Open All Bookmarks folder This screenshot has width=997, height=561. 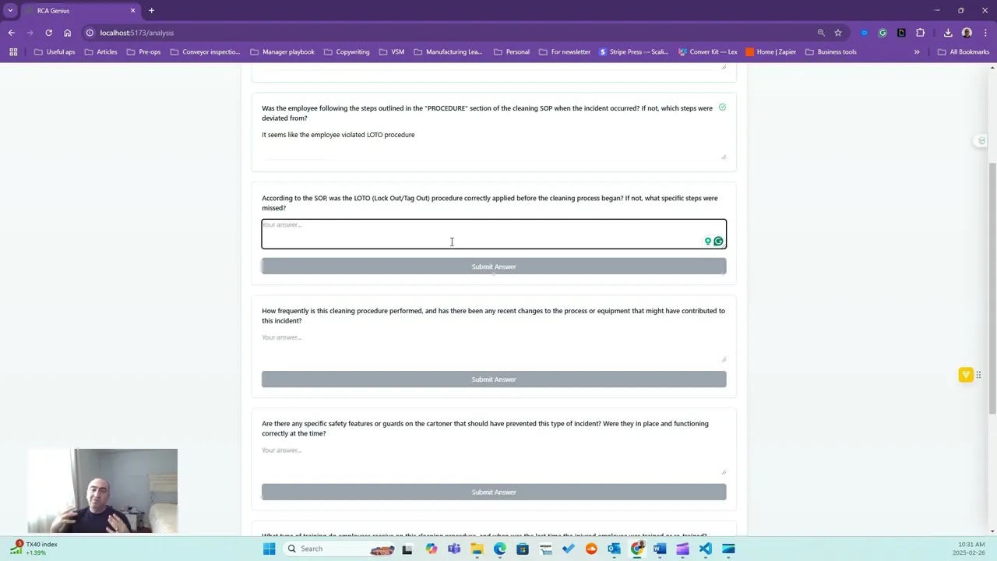[964, 52]
